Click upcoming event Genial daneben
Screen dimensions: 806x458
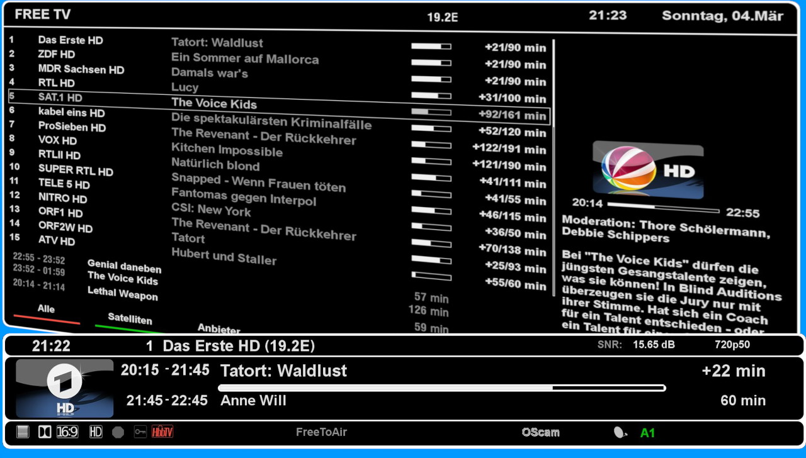click(x=125, y=267)
